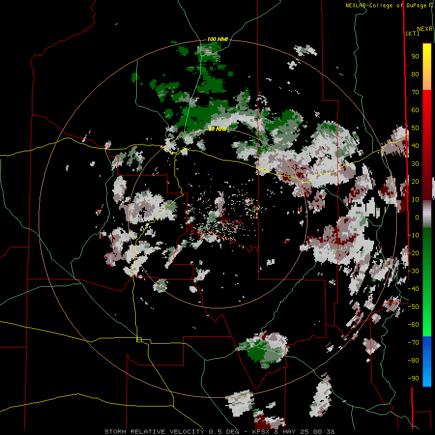
Task: Click the NEXR label above the color scale
Action: [425, 29]
